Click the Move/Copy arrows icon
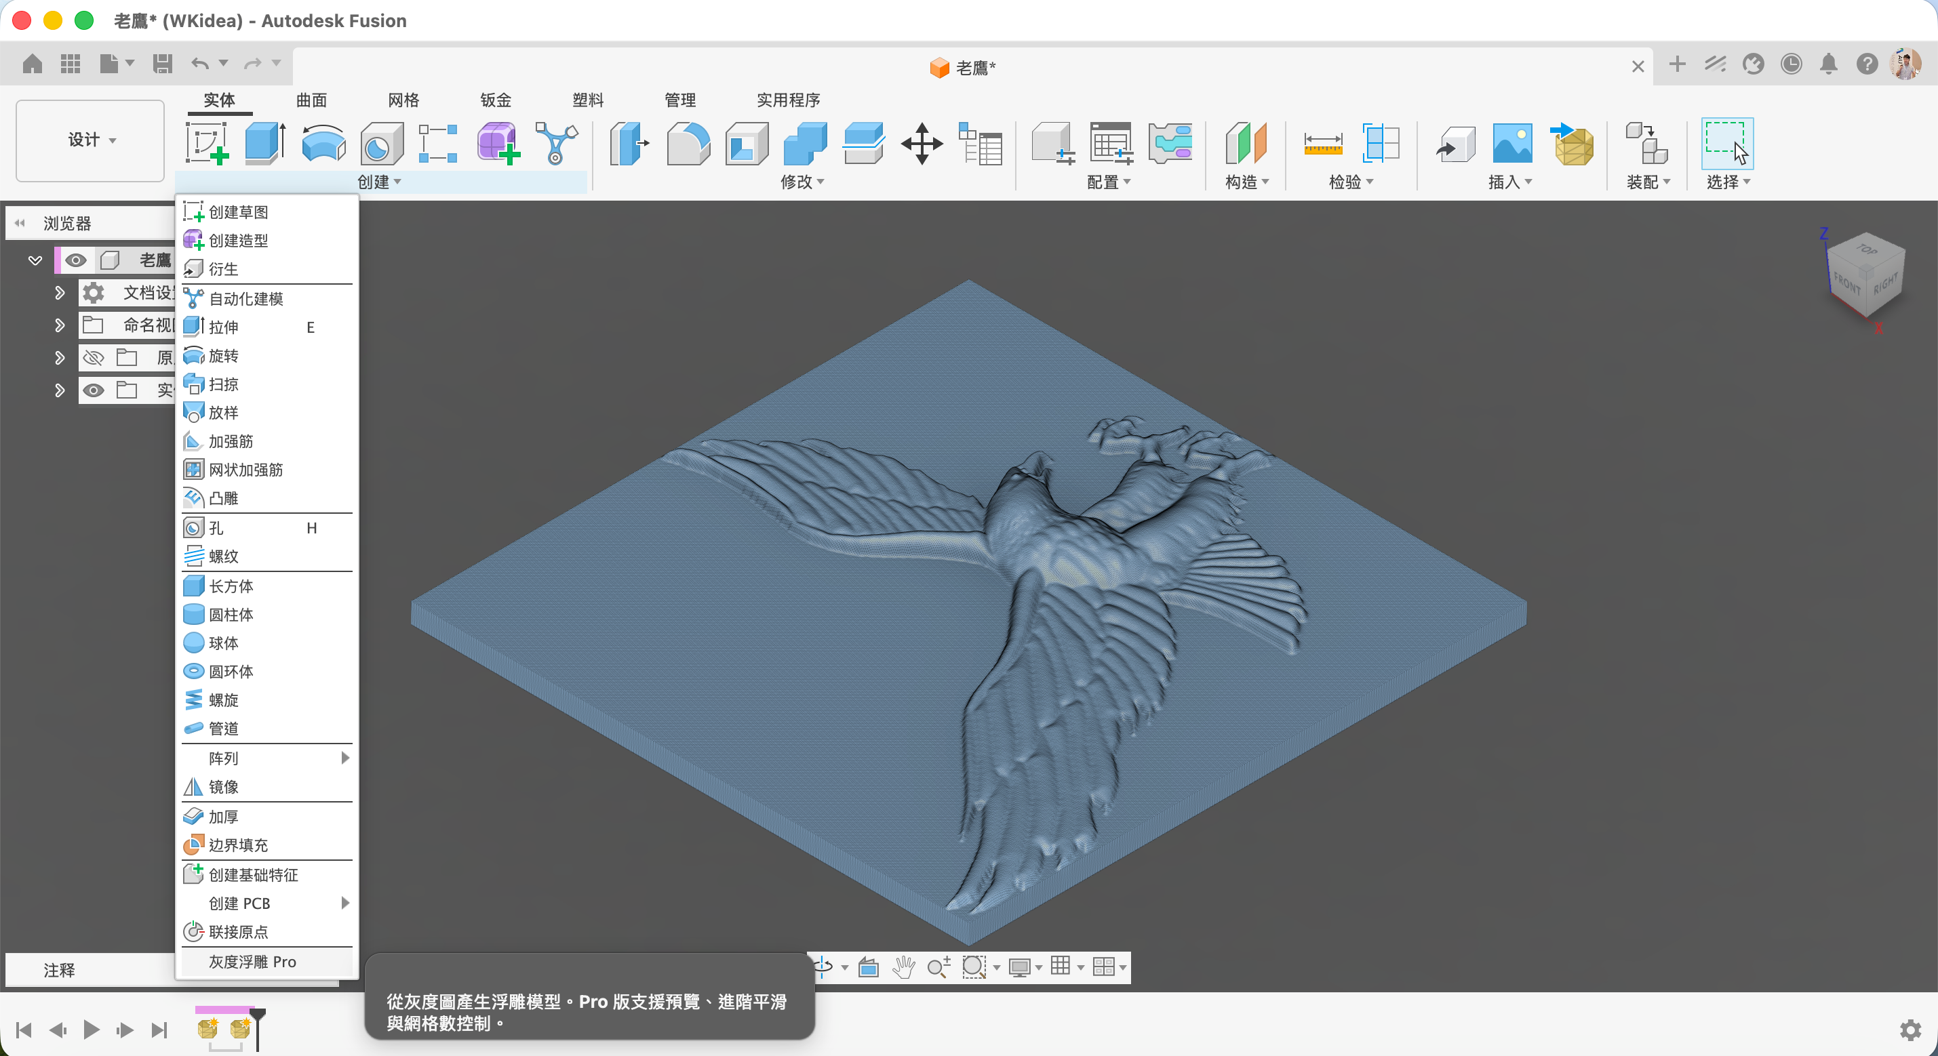This screenshot has width=1938, height=1056. tap(922, 143)
